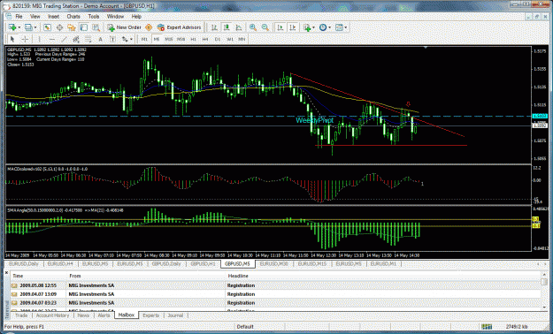
Task: Open the Tools menu
Action: coord(94,16)
